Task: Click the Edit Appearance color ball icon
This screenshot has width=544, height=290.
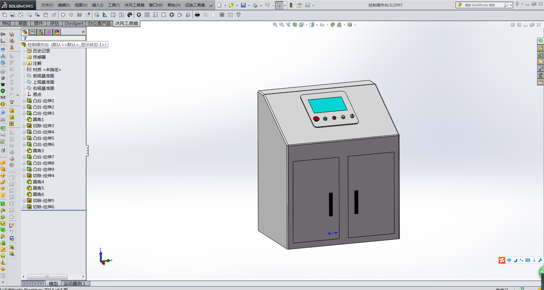Action: click(333, 25)
